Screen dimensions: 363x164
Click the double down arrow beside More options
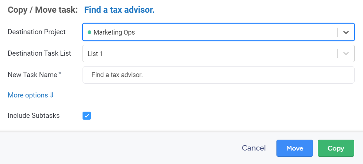point(51,95)
